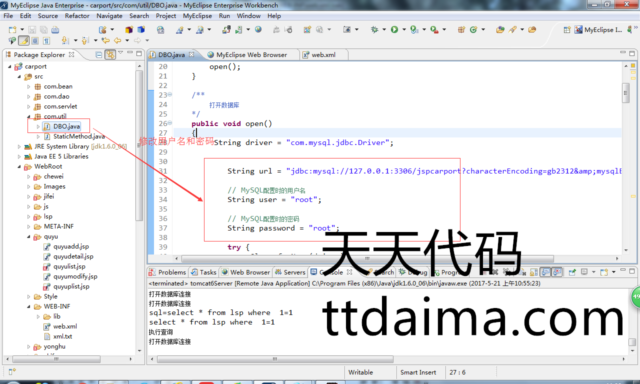This screenshot has height=384, width=640.
Task: Click the Back navigation arrow icon
Action: [117, 40]
